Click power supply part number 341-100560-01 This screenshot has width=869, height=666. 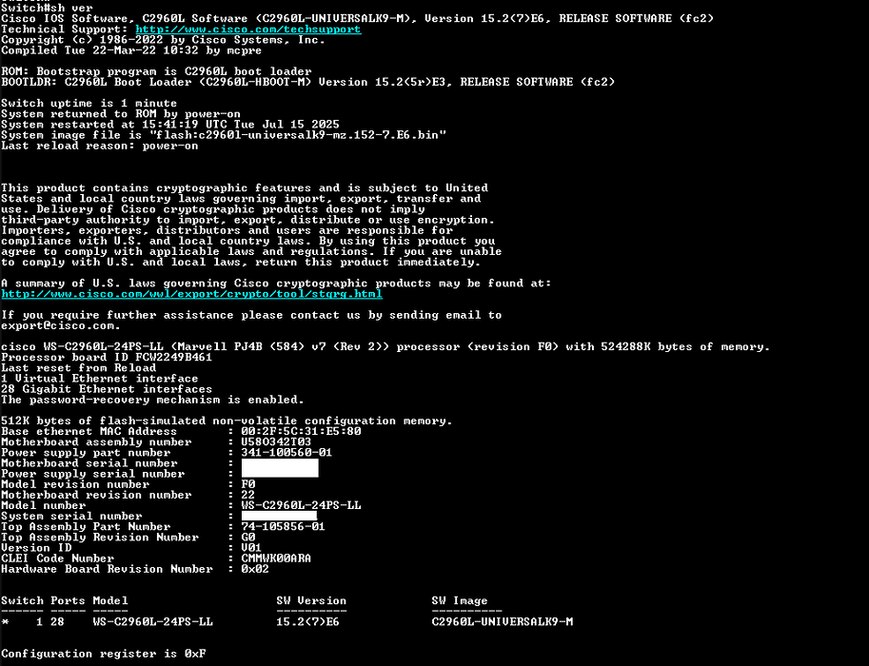tap(286, 452)
